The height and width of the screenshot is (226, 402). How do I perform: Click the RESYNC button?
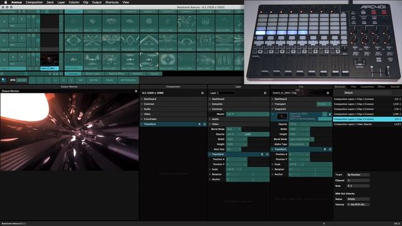pyautogui.click(x=94, y=80)
